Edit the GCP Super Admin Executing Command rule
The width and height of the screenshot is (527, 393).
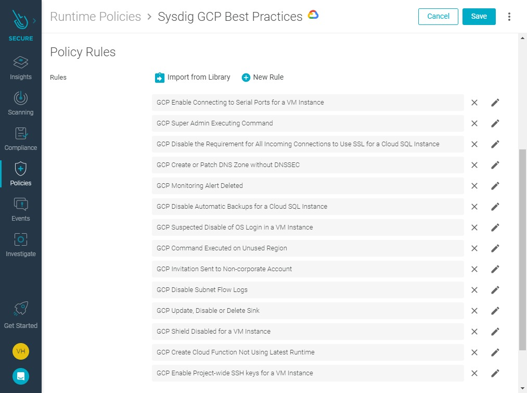(x=495, y=123)
